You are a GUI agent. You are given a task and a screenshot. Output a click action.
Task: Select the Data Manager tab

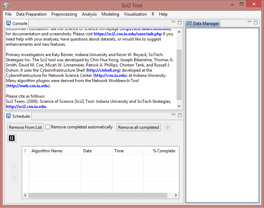(202, 23)
